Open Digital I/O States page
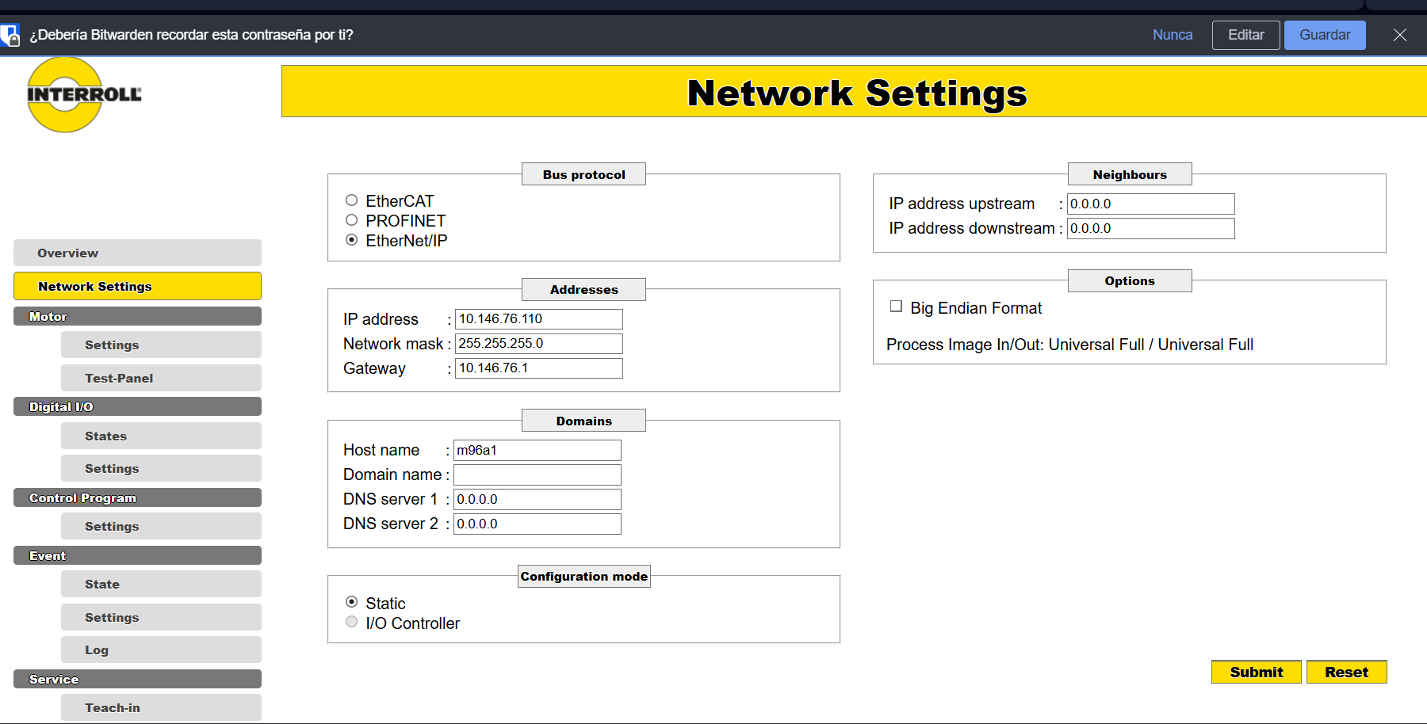 click(161, 436)
